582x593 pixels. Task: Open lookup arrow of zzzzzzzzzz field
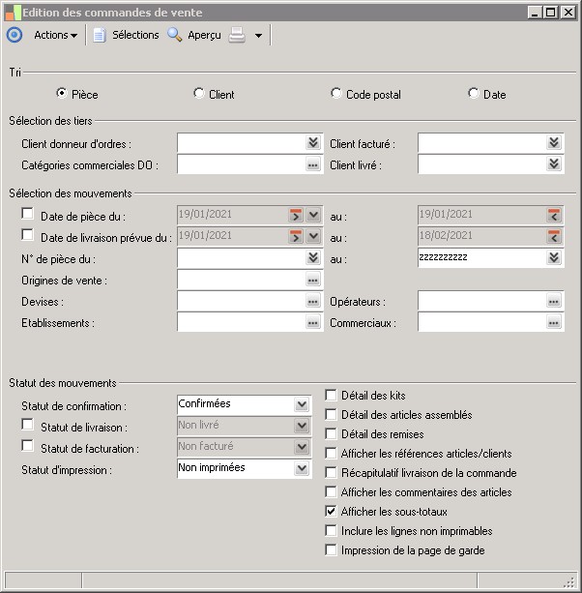click(x=554, y=257)
